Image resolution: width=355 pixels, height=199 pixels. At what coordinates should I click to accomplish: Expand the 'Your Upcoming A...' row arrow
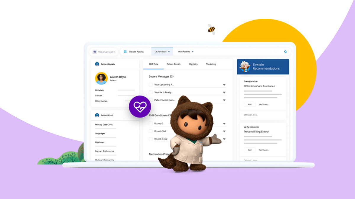[224, 85]
